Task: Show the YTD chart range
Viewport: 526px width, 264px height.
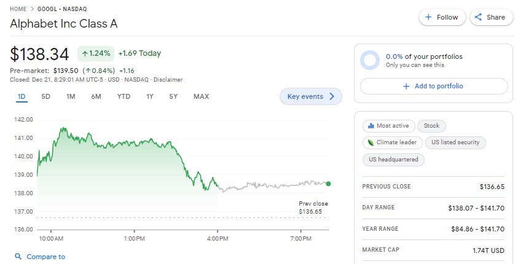Action: [124, 96]
